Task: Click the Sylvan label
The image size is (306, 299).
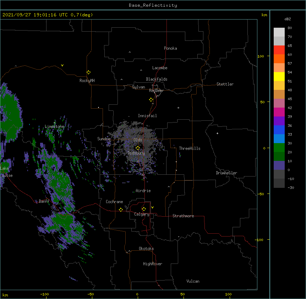Action: tap(138, 87)
